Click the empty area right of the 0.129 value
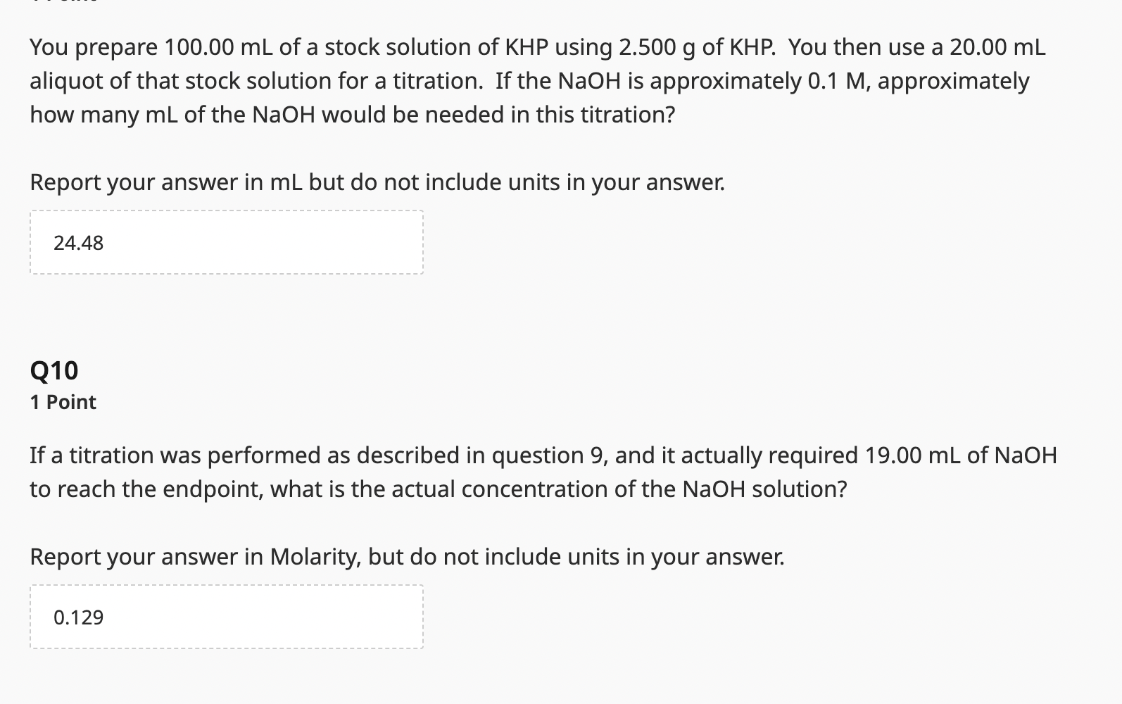Image resolution: width=1122 pixels, height=704 pixels. [282, 617]
